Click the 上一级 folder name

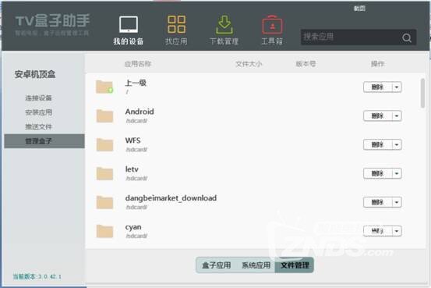pyautogui.click(x=136, y=83)
